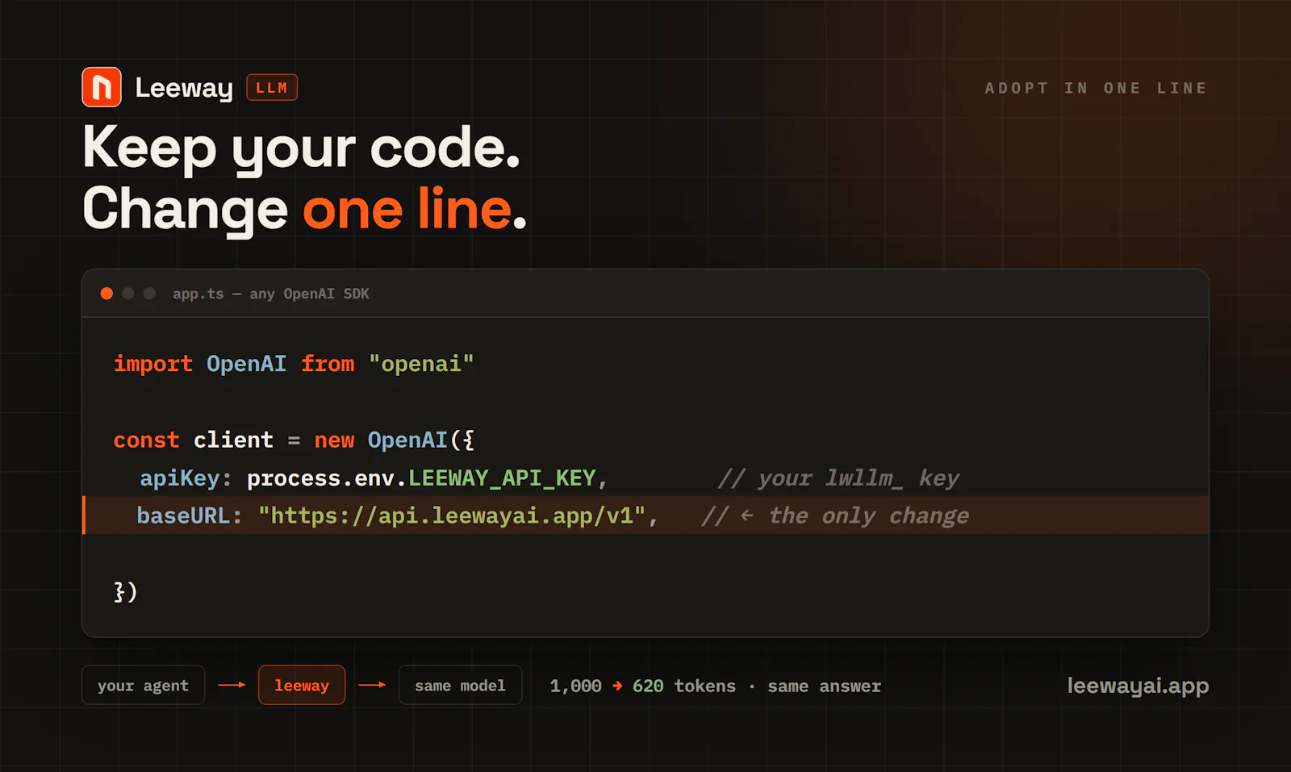The image size is (1291, 772).
Task: Click the baseURL api.leewayai.app/v1 string
Action: 452,515
